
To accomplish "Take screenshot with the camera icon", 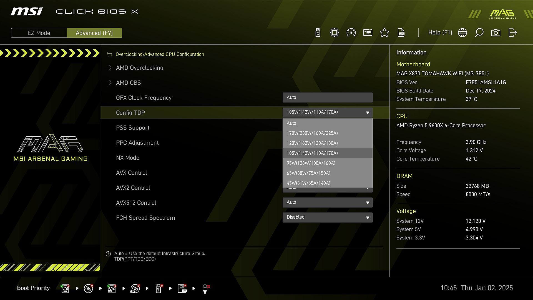I will (496, 33).
